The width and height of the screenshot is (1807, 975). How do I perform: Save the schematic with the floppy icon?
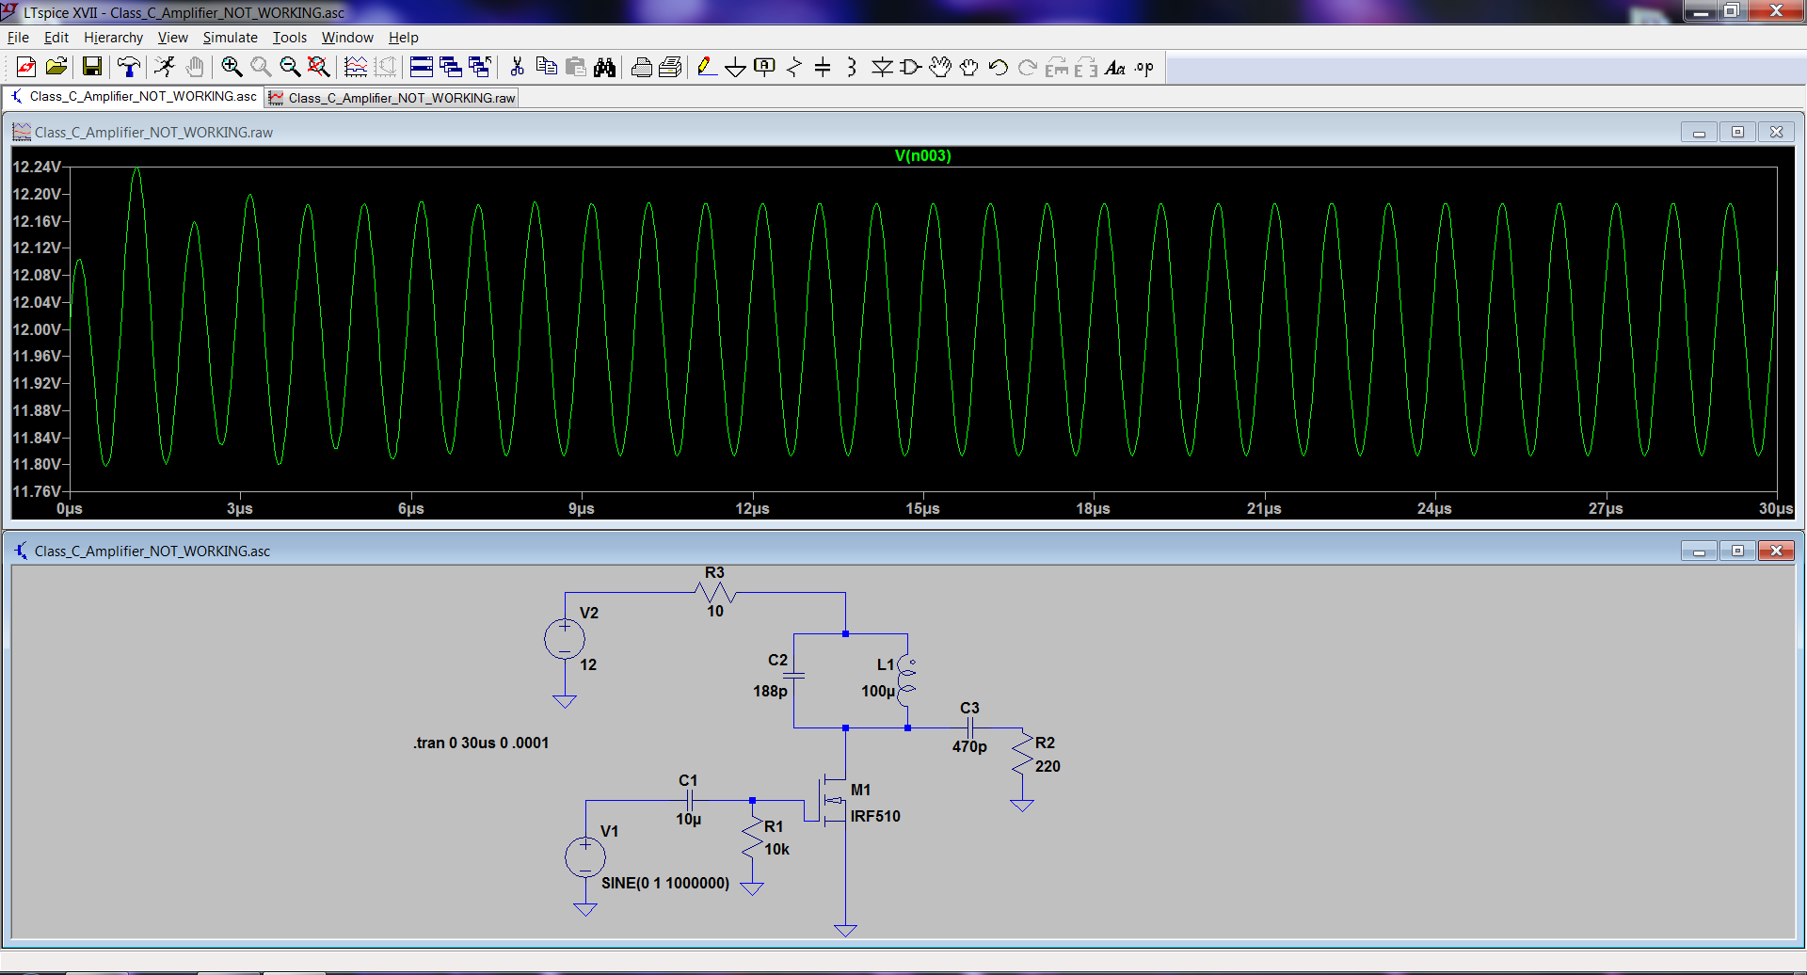92,67
